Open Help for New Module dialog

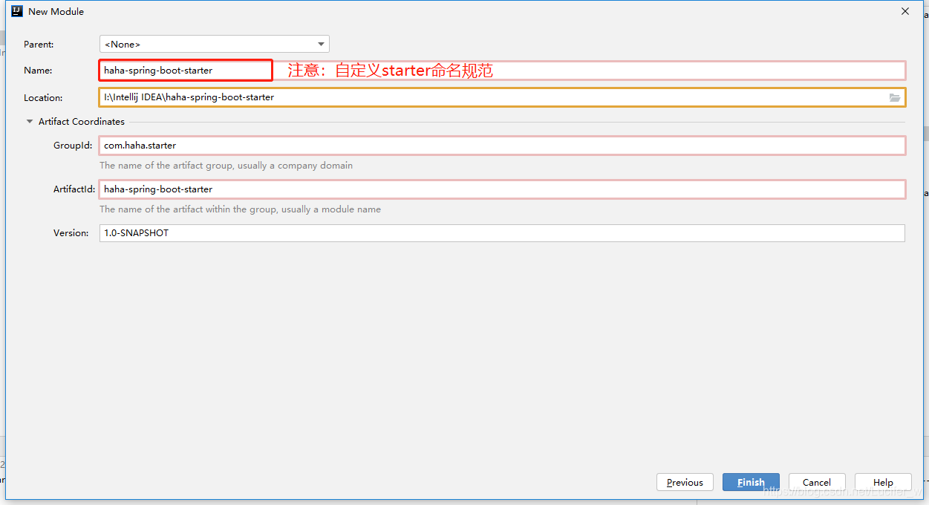[883, 482]
